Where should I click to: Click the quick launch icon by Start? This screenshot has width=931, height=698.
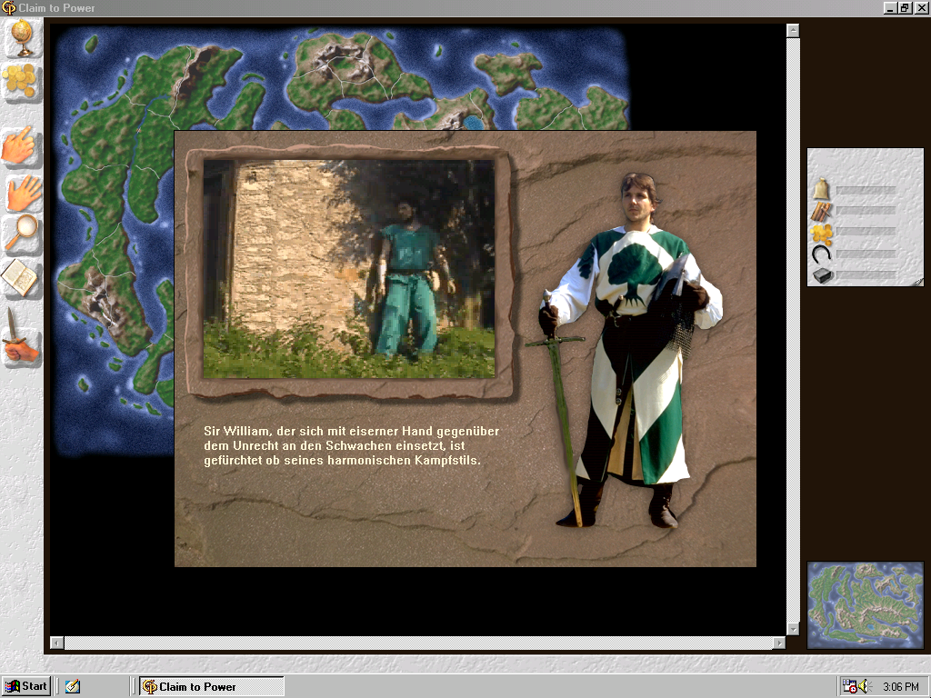[73, 687]
